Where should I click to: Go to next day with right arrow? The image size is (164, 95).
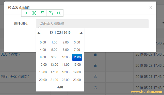[x=81, y=33]
